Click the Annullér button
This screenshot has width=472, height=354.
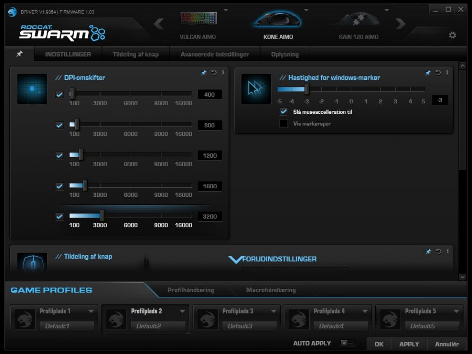(447, 344)
